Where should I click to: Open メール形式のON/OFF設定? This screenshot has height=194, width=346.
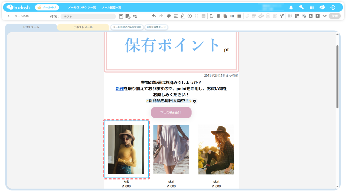[127, 27]
